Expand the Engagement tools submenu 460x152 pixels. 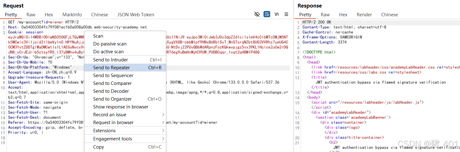click(125, 139)
